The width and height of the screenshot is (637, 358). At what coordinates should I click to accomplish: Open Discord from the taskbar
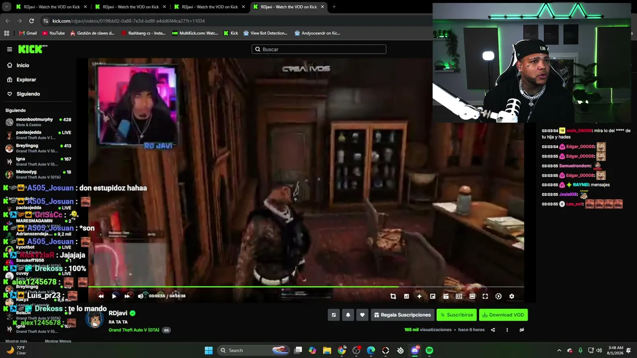415,351
